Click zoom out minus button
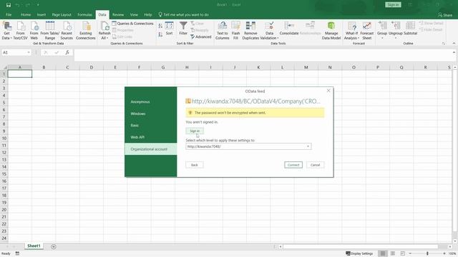Image resolution: width=458 pixels, height=257 pixels. point(410,253)
